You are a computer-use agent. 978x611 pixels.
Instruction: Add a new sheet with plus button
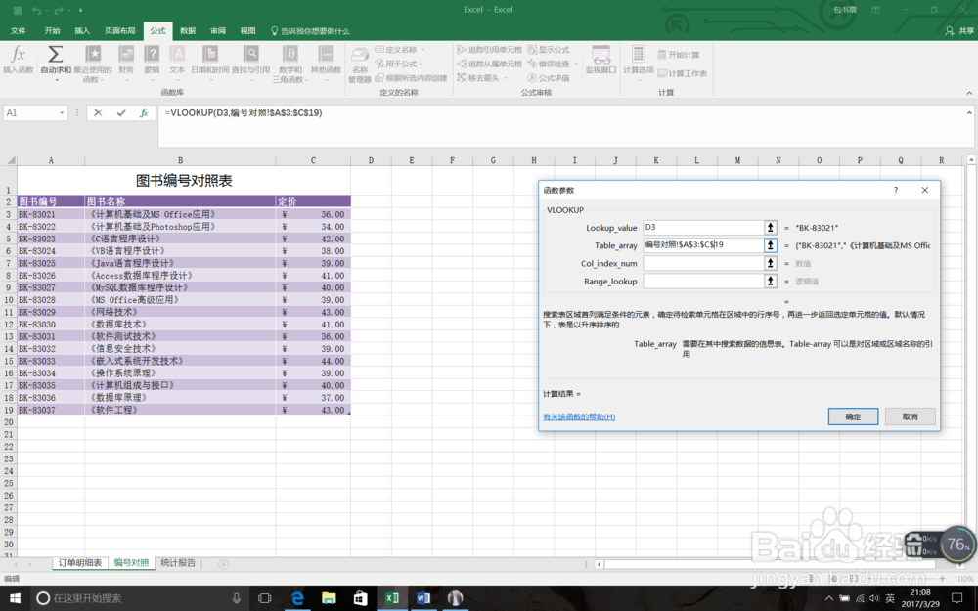click(x=223, y=564)
